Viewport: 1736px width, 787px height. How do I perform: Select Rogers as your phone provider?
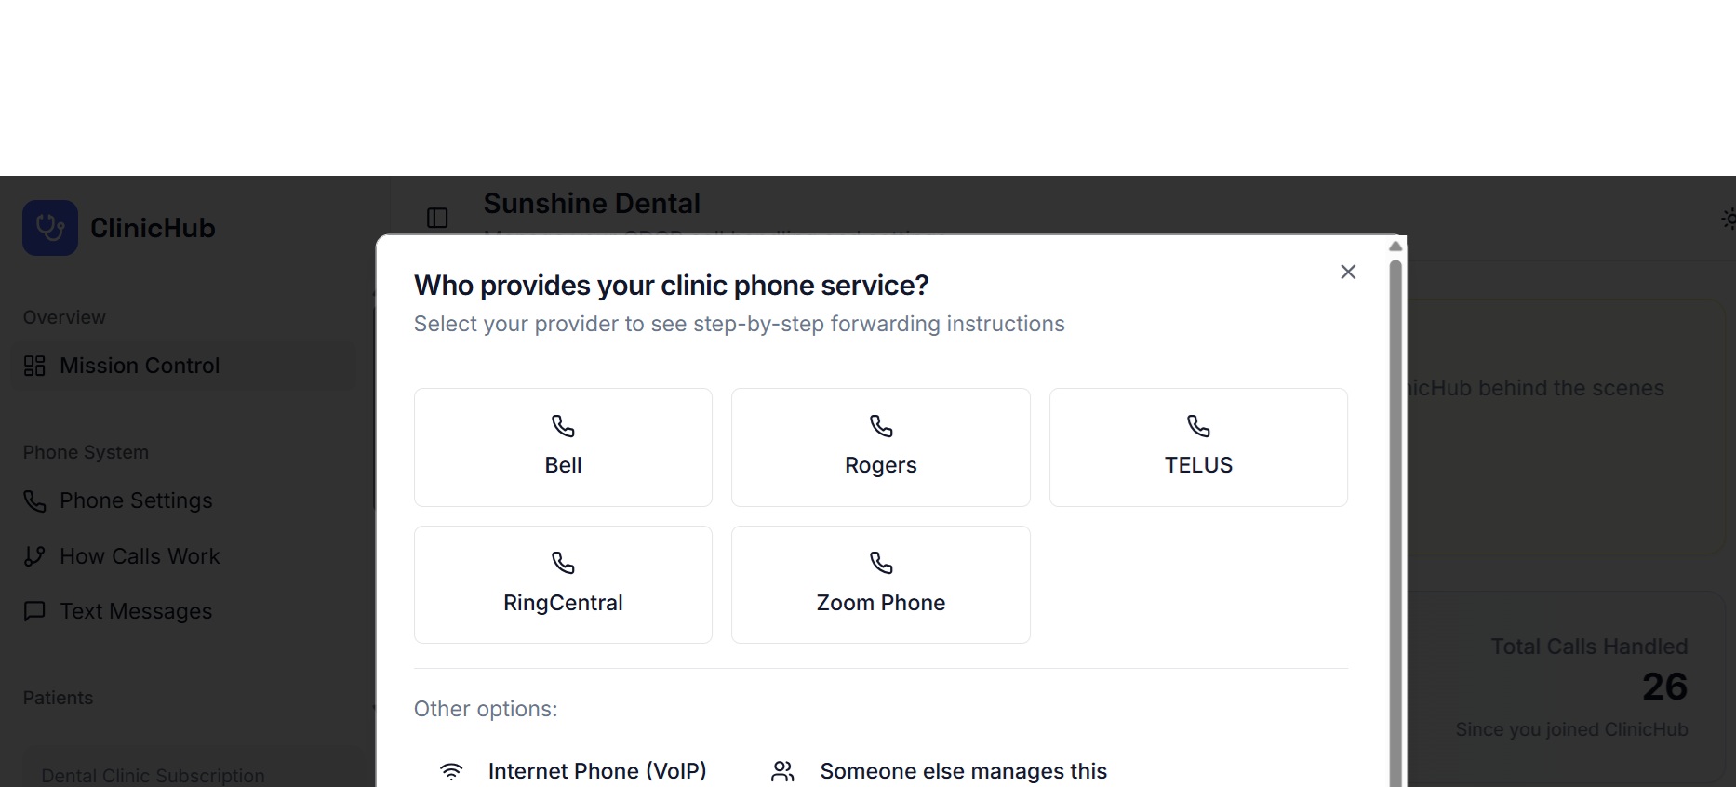[x=880, y=447]
